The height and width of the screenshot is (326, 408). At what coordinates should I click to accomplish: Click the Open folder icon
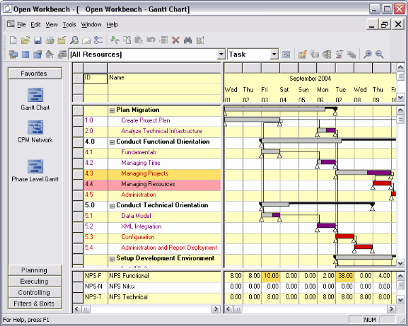[25, 40]
